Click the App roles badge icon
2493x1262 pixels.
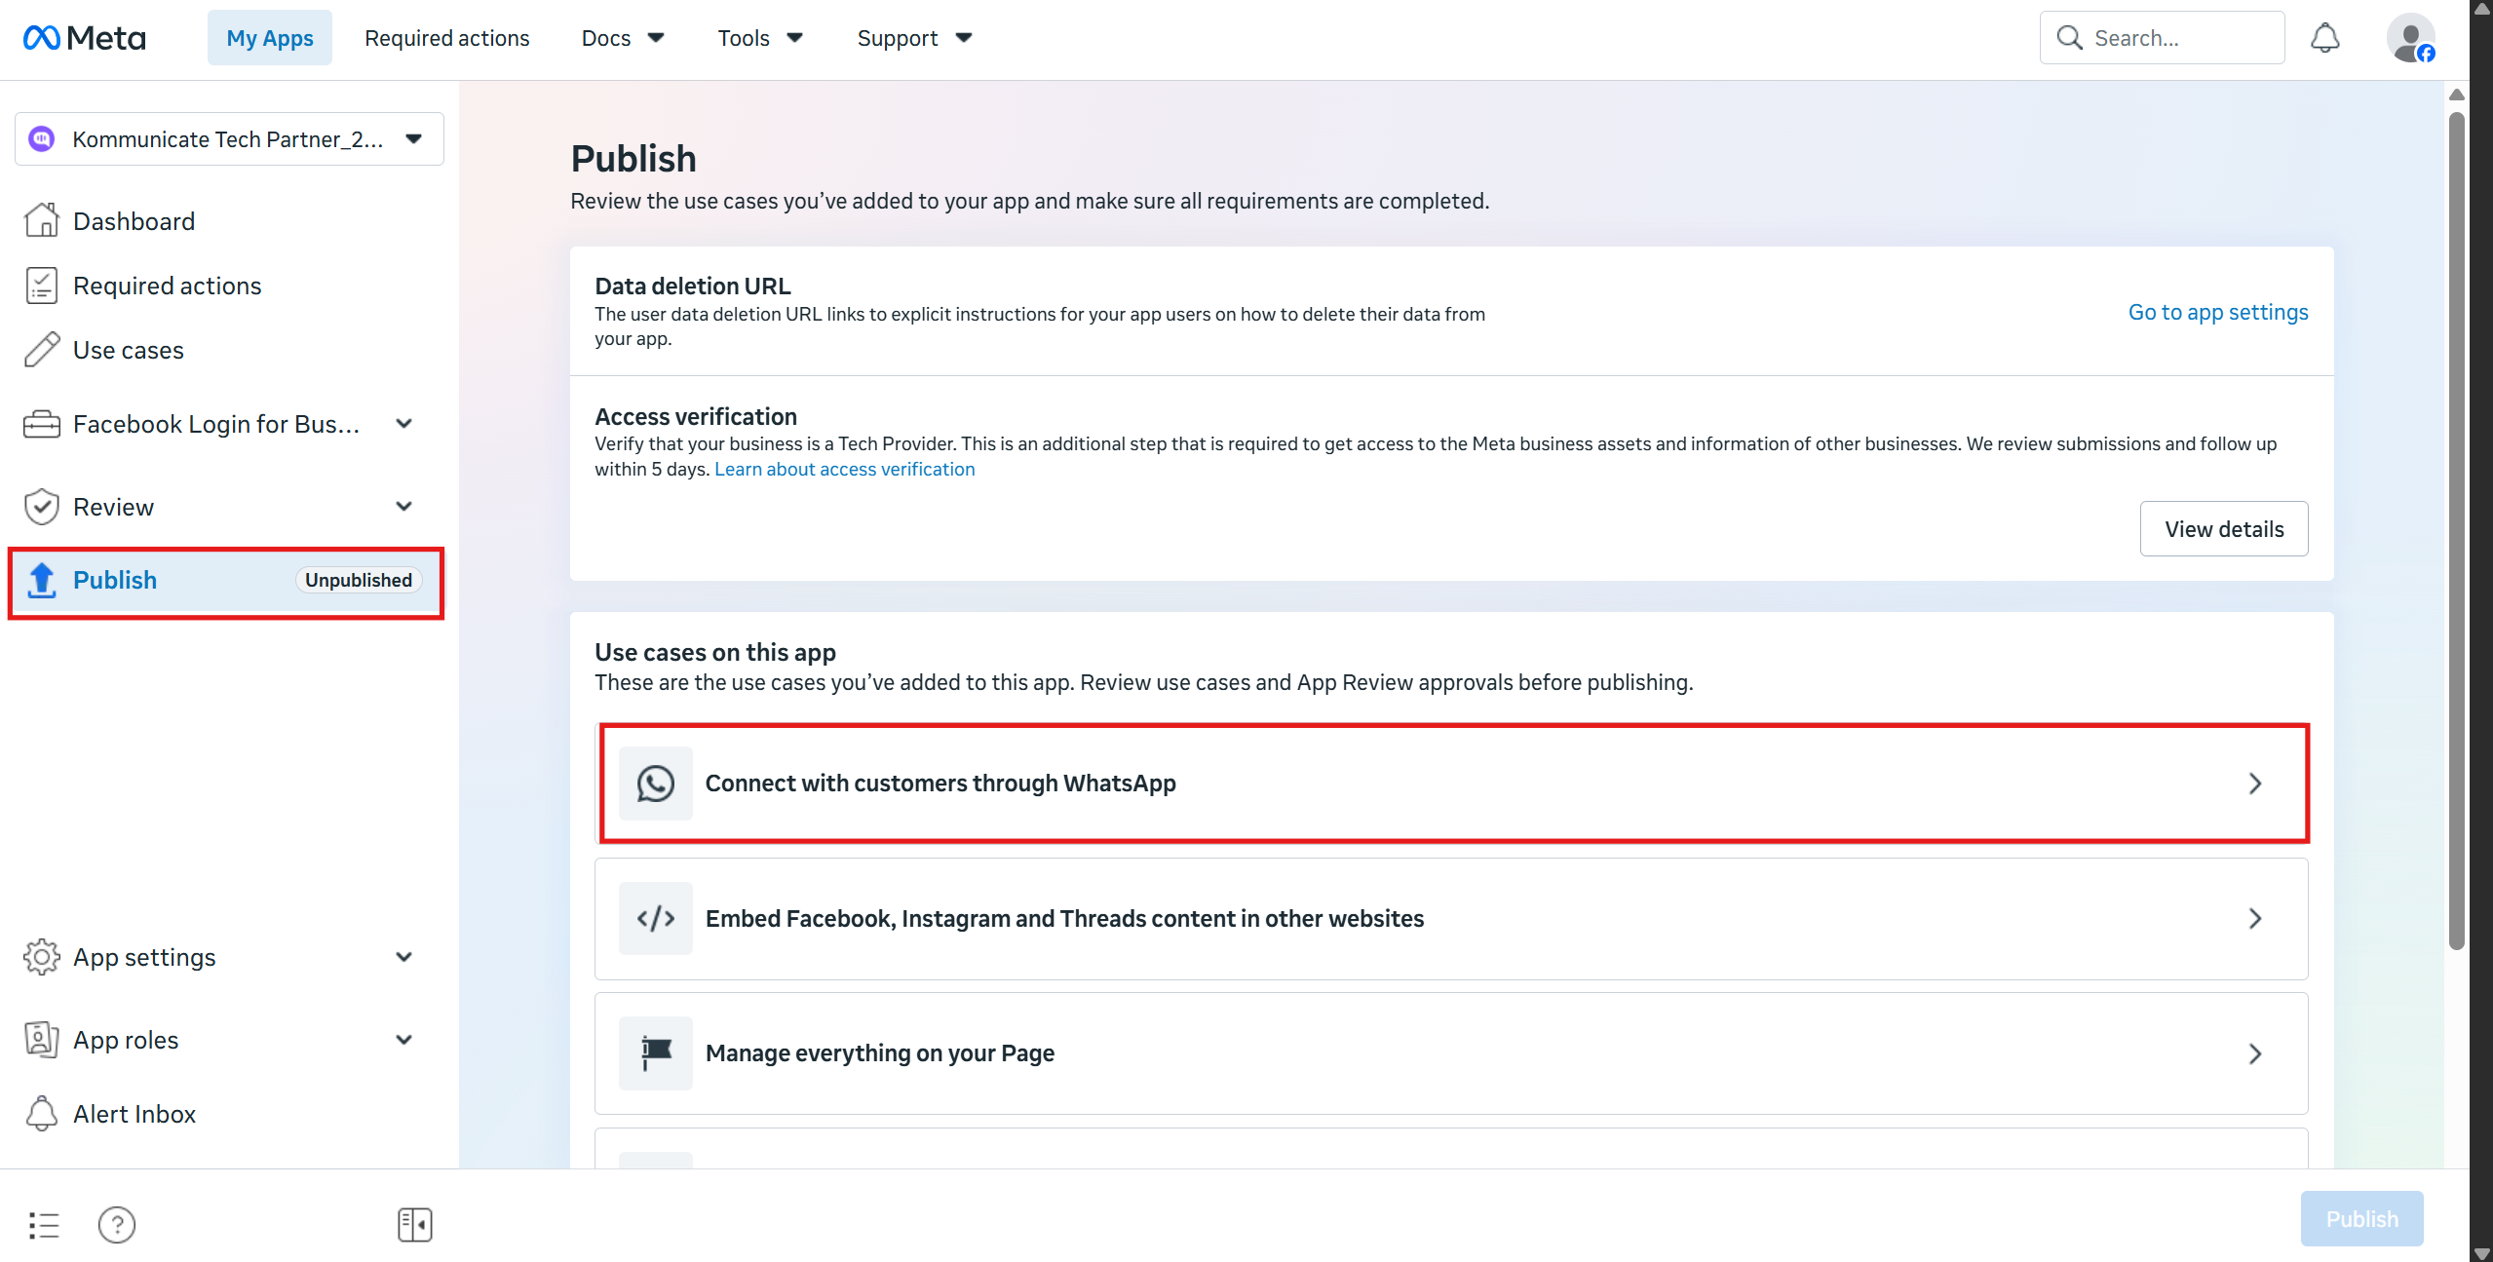point(41,1040)
